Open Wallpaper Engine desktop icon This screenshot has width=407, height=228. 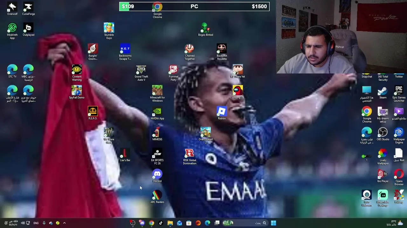pos(399,136)
